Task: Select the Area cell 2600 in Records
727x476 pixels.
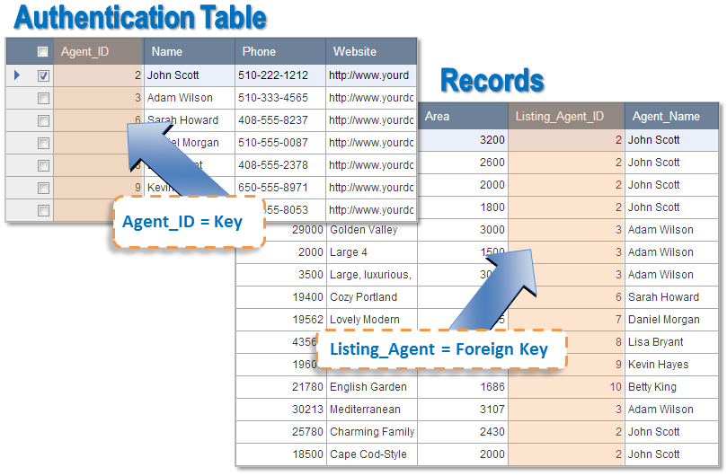Action: pos(463,163)
